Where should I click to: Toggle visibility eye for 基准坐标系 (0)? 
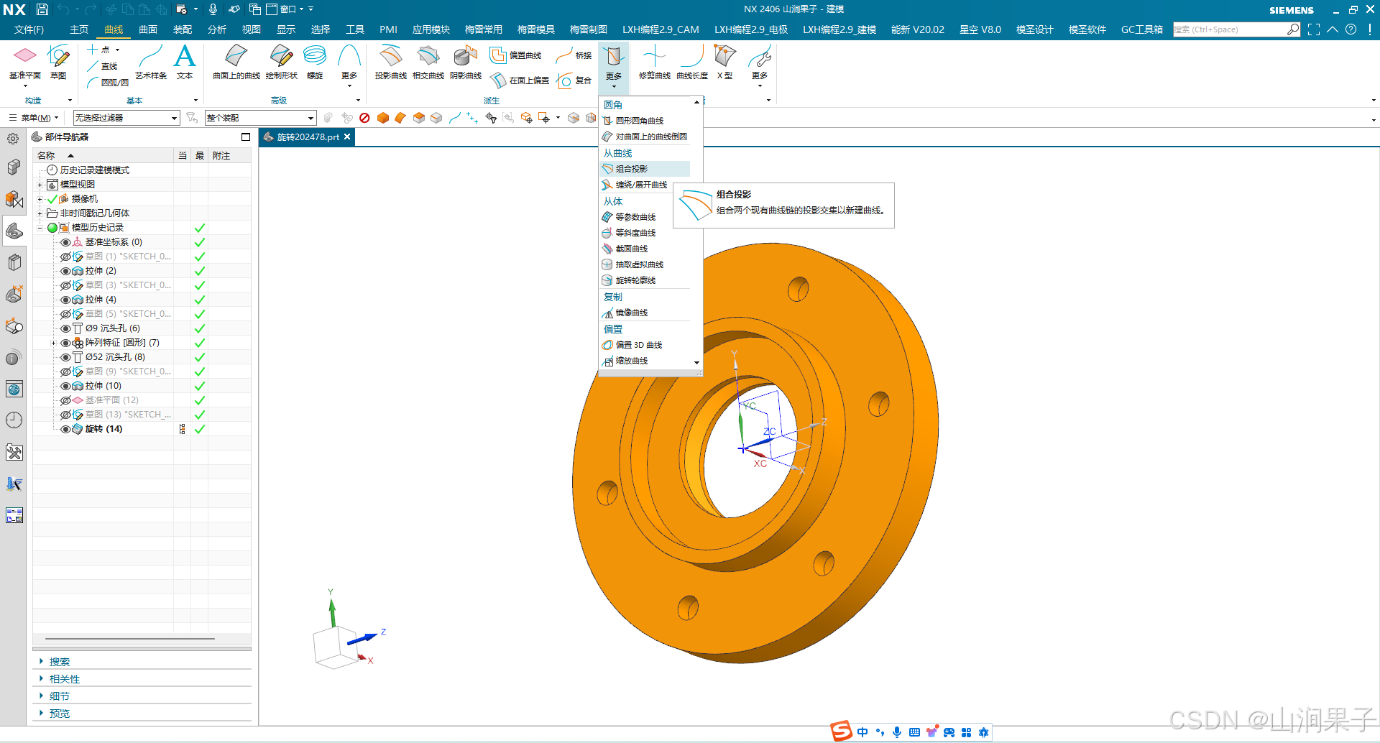coord(65,242)
